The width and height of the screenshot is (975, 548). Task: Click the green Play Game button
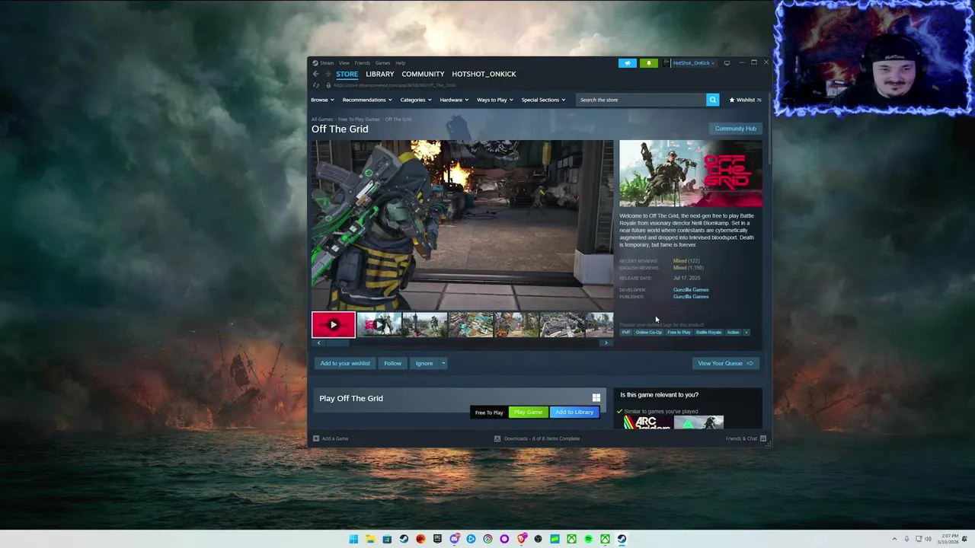coord(528,412)
